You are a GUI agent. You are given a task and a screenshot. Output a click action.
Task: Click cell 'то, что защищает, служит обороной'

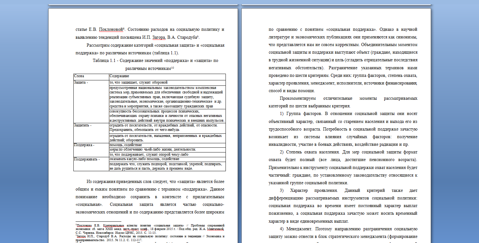(x=167, y=82)
